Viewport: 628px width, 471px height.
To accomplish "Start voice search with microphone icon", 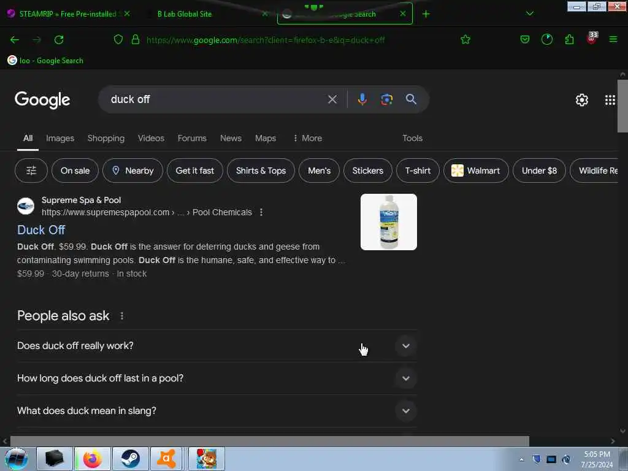I will (x=362, y=99).
